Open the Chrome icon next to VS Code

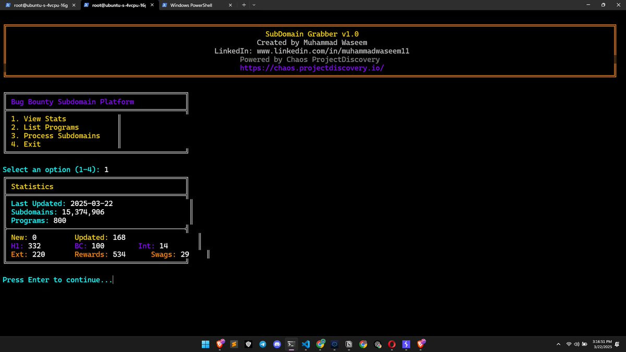tap(320, 344)
